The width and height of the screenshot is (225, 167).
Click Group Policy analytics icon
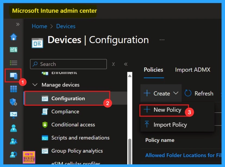coord(45,151)
